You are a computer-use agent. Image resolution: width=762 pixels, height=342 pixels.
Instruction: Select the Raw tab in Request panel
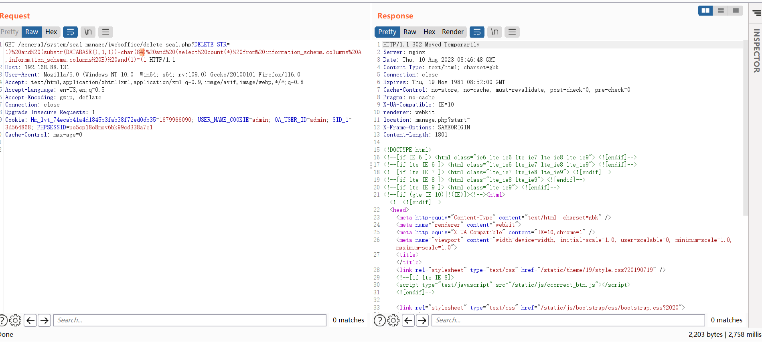click(32, 32)
